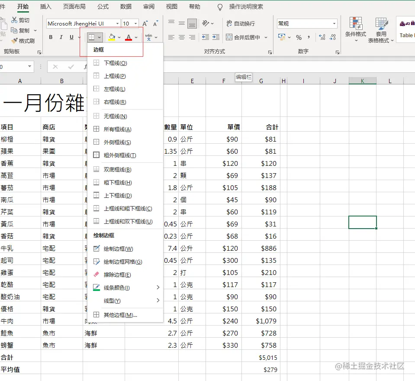The height and width of the screenshot is (381, 415).
Task: Open Conditional Formatting (条件格式)
Action: (356, 29)
